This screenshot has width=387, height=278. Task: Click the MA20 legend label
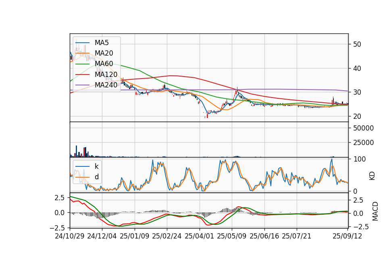(104, 53)
